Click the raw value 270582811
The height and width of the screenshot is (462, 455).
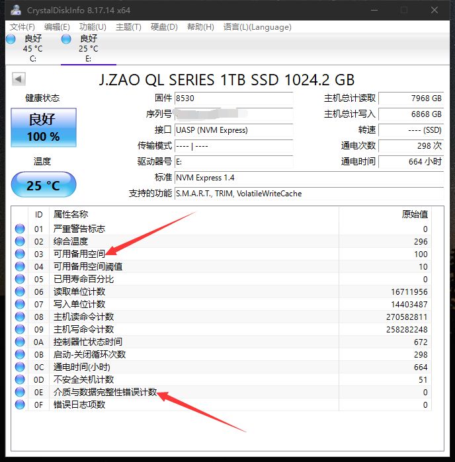(407, 317)
